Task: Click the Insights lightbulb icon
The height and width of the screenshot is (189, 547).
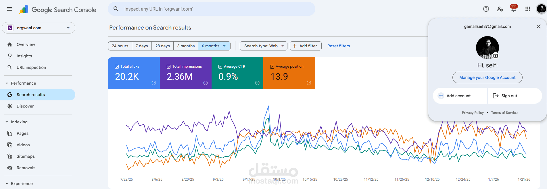Action: (x=10, y=56)
